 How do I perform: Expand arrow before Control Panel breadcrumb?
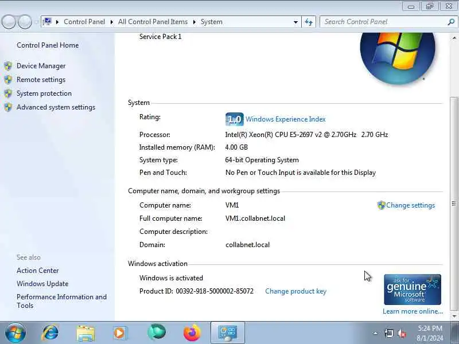pos(57,22)
